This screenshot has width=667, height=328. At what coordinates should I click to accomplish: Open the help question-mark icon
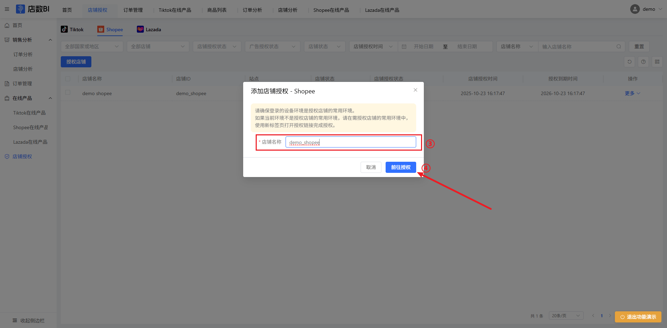(x=643, y=62)
